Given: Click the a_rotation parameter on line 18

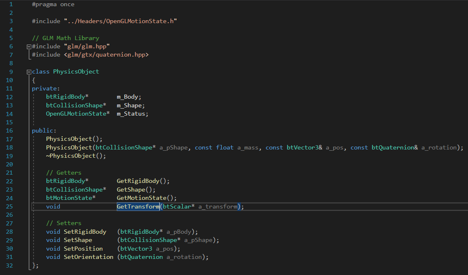Looking at the screenshot, I should (x=439, y=147).
